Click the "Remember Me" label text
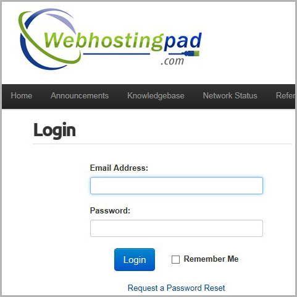 click(x=211, y=259)
